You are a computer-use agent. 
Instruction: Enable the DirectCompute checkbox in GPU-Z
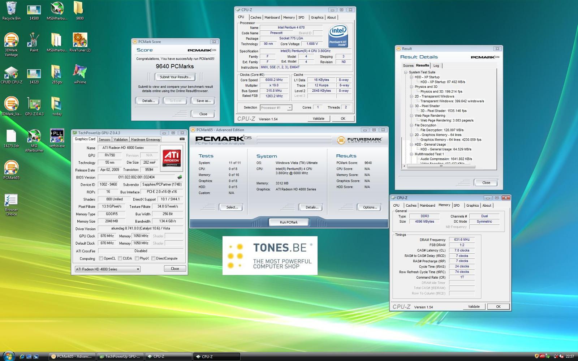point(153,258)
